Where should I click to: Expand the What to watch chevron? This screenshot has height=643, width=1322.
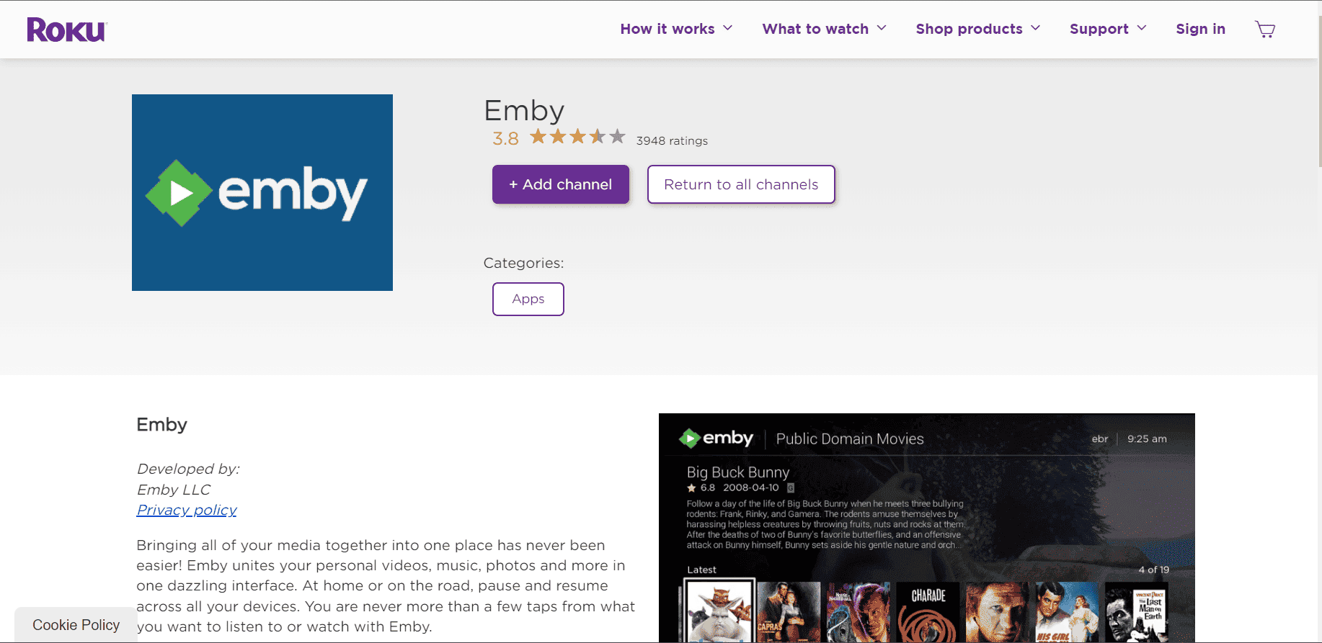(x=882, y=28)
